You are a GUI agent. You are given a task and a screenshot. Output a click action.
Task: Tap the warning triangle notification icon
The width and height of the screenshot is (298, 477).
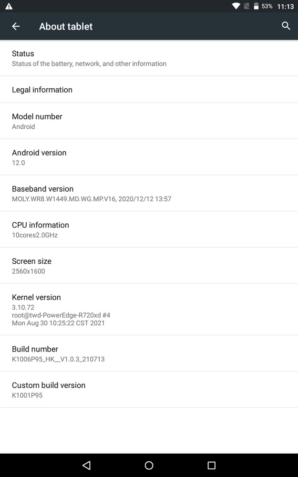pyautogui.click(x=9, y=6)
